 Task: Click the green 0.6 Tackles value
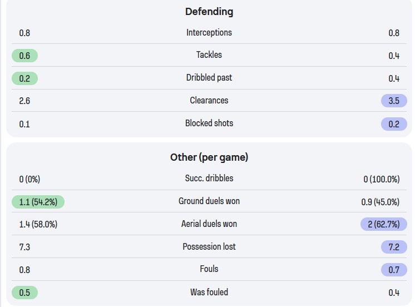pyautogui.click(x=24, y=56)
